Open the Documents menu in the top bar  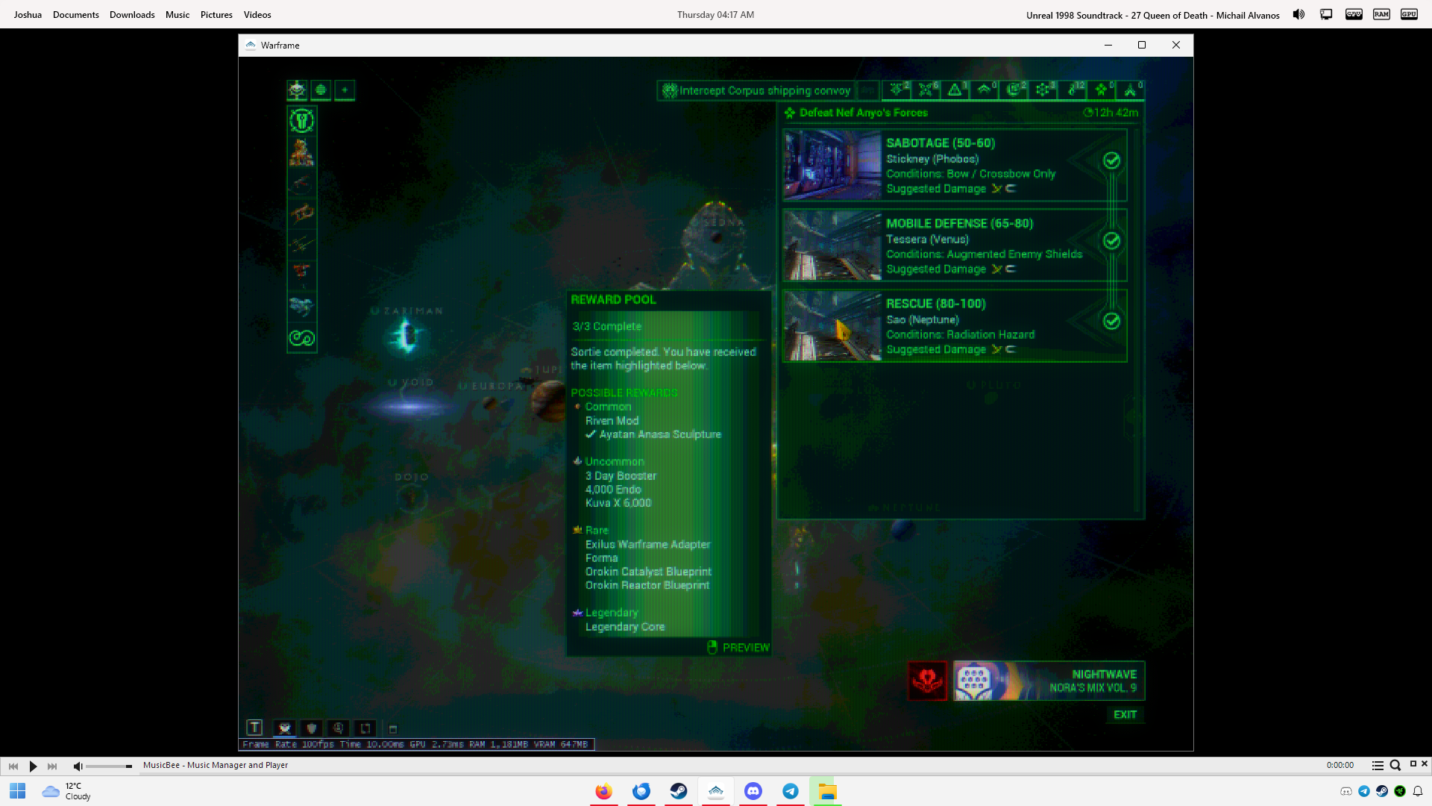coord(75,15)
